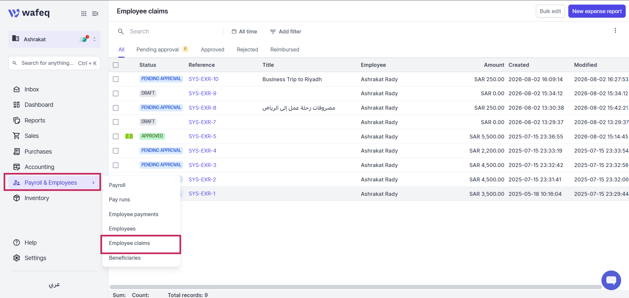Collapse the sidebar menu icon
Image resolution: width=629 pixels, height=298 pixels.
point(95,13)
